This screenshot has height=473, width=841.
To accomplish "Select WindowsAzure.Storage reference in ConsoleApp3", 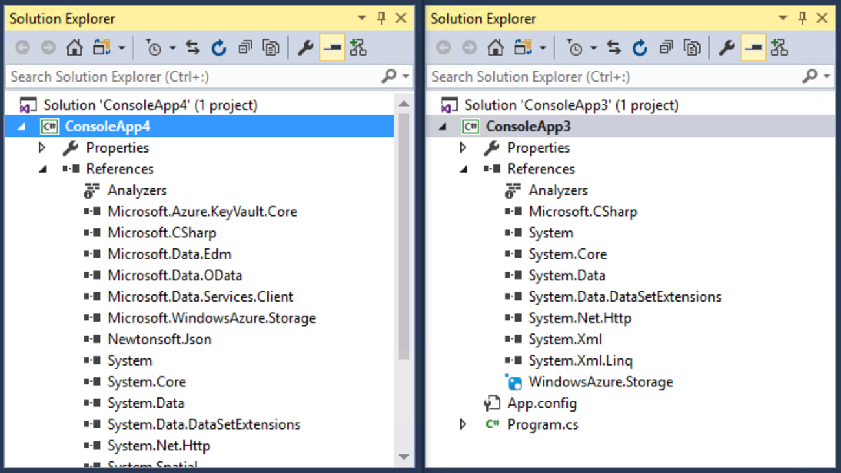I will tap(601, 382).
